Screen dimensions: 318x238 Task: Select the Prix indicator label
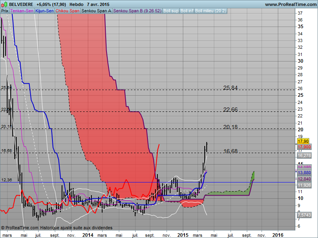click(5, 11)
